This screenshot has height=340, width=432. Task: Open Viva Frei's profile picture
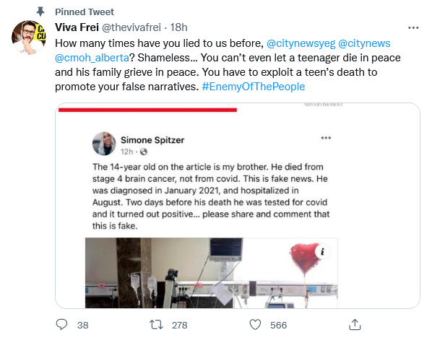pyautogui.click(x=29, y=37)
